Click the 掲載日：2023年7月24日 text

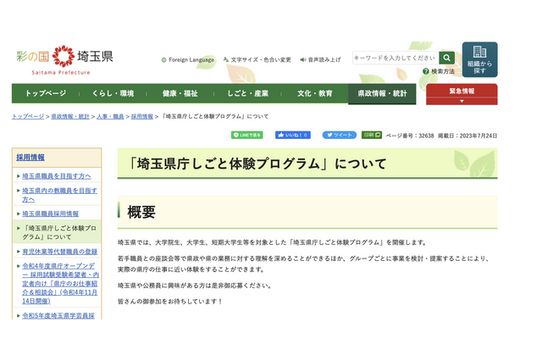coord(467,136)
